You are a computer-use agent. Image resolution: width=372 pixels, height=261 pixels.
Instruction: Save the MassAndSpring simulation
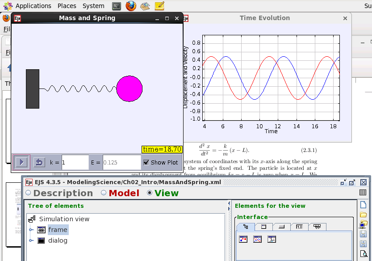pyautogui.click(x=364, y=234)
